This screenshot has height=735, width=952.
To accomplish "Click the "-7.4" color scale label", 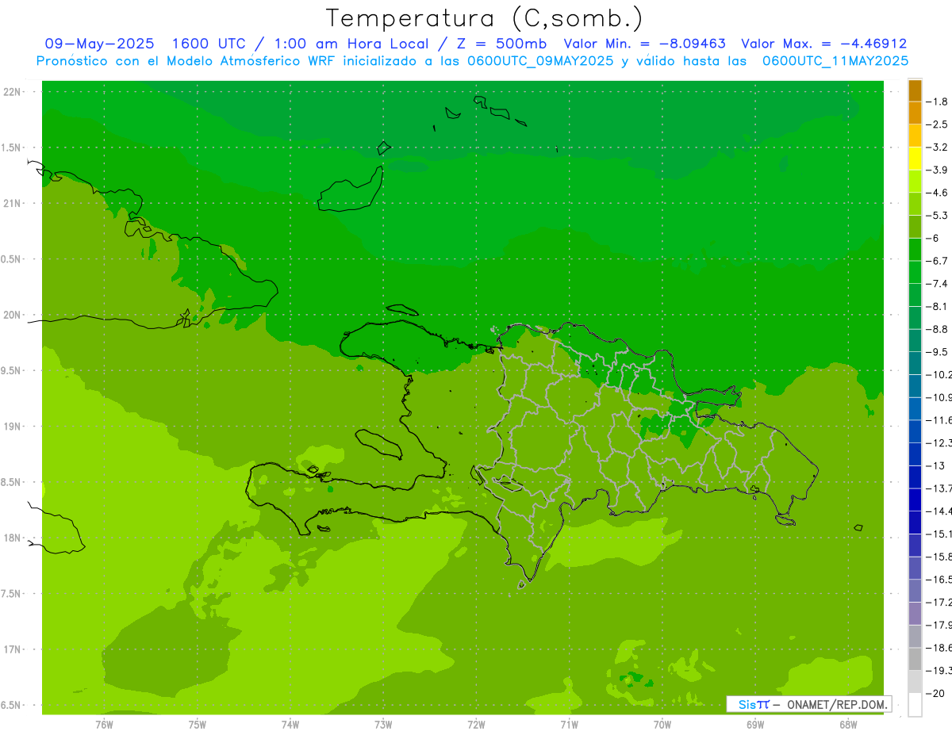I will (938, 283).
